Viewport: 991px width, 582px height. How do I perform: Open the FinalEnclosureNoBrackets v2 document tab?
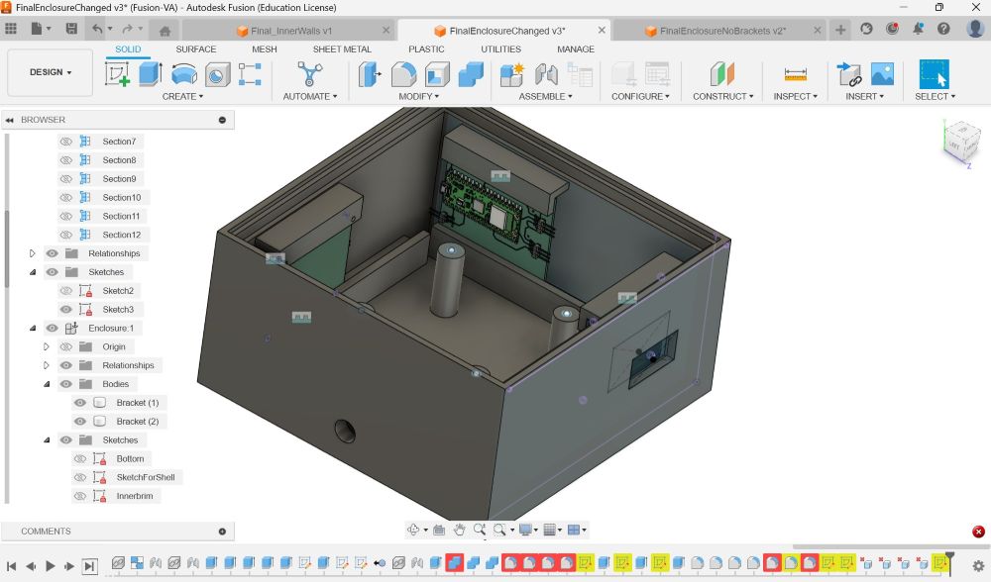[x=722, y=31]
